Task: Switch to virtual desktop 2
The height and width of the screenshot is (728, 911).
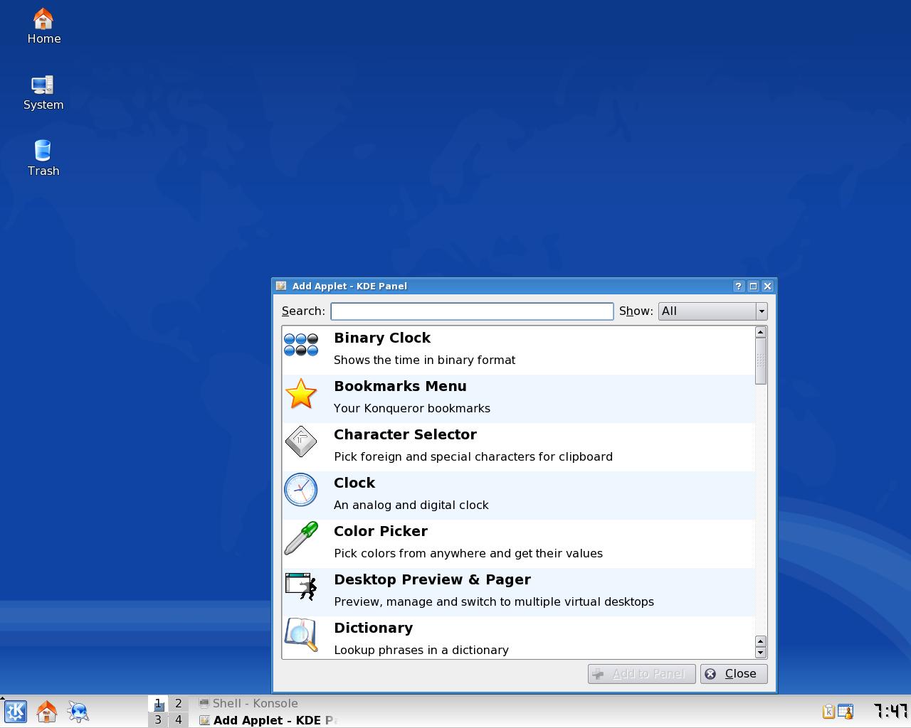Action: click(178, 704)
